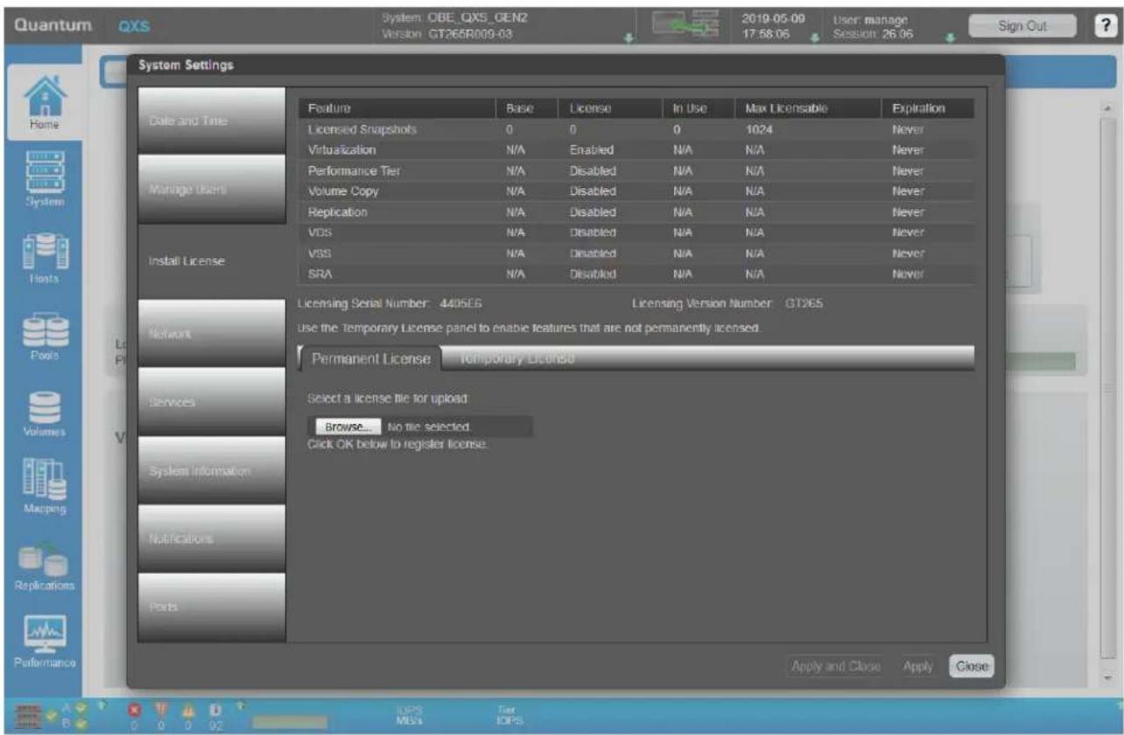1124x735 pixels.
Task: Select the Licensed Snapshots row
Action: click(x=636, y=129)
